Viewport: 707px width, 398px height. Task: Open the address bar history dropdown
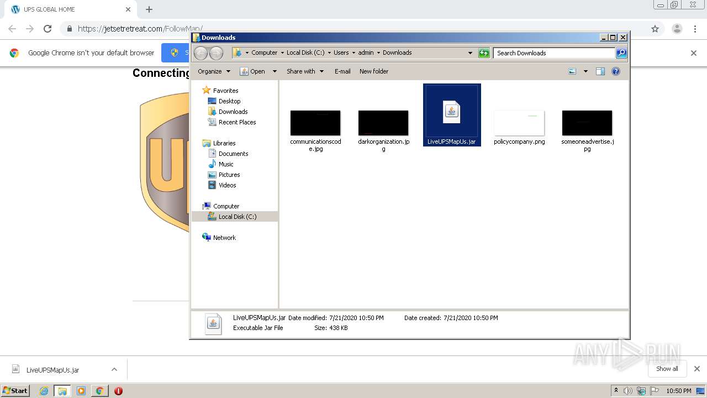tap(470, 53)
